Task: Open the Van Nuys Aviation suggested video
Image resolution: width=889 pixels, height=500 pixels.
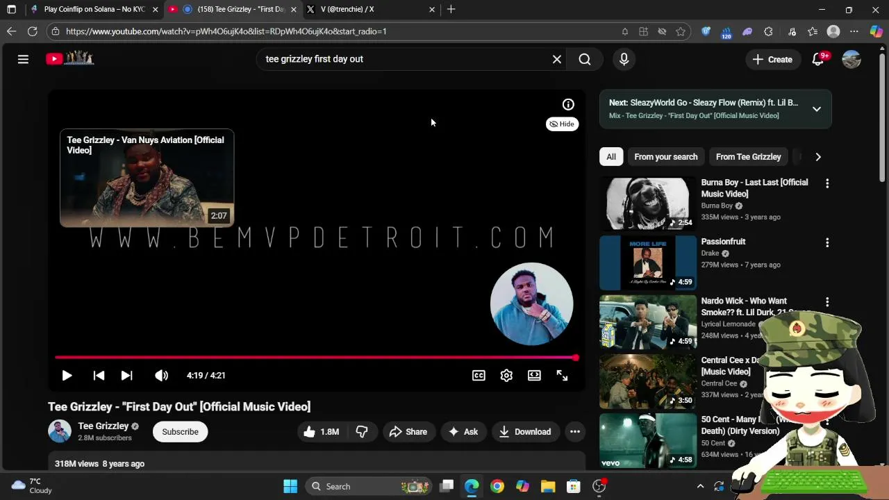Action: (x=147, y=178)
